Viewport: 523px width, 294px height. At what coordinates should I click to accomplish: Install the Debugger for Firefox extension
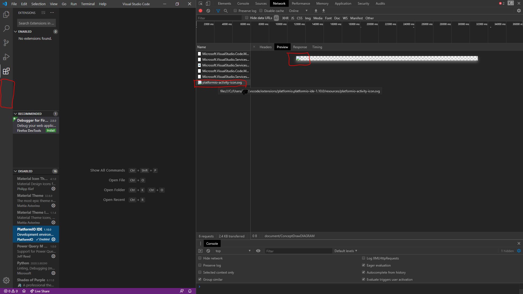(51, 130)
